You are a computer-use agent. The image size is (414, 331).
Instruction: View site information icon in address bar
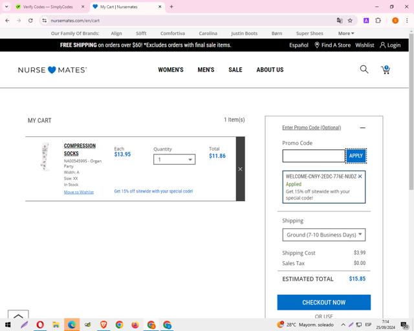45,20
